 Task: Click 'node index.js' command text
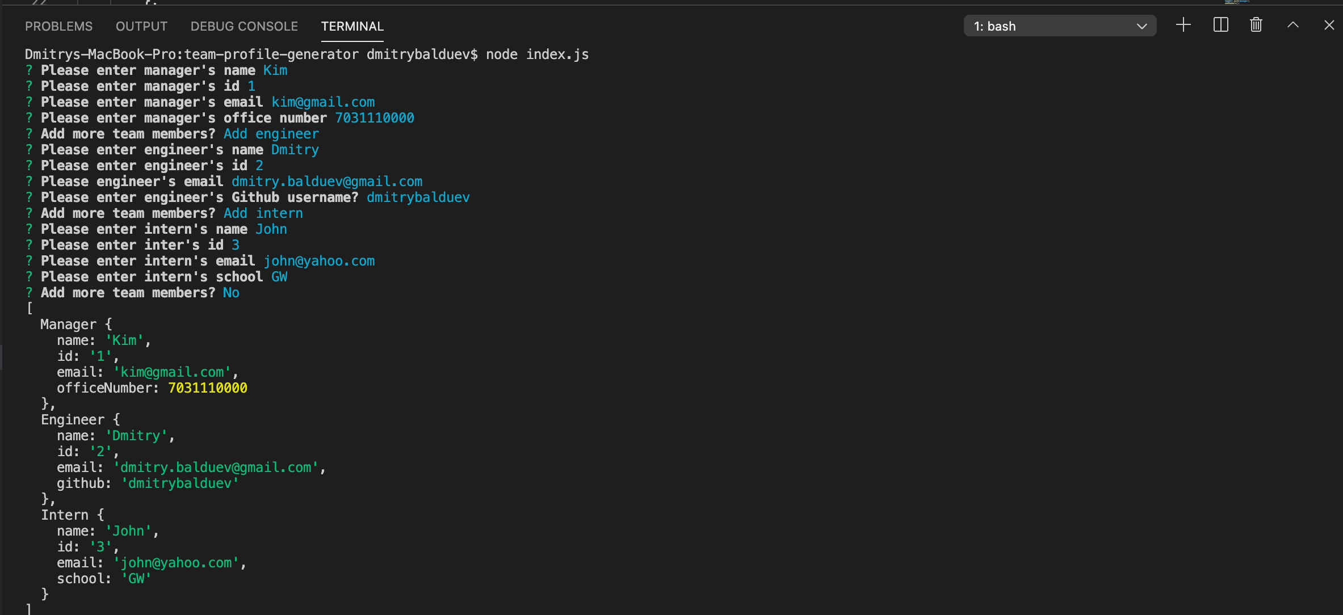tap(537, 54)
